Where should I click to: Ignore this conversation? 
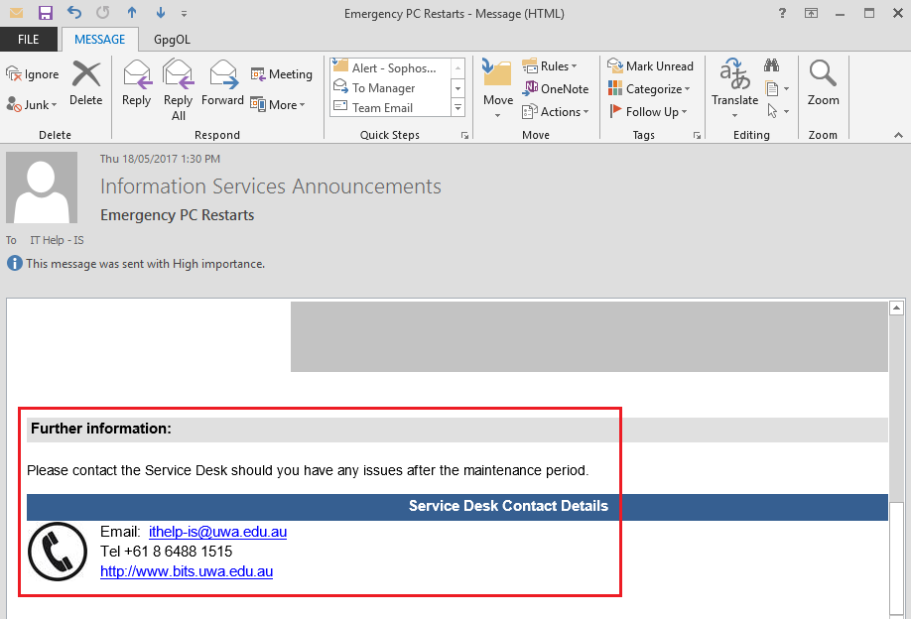33,74
